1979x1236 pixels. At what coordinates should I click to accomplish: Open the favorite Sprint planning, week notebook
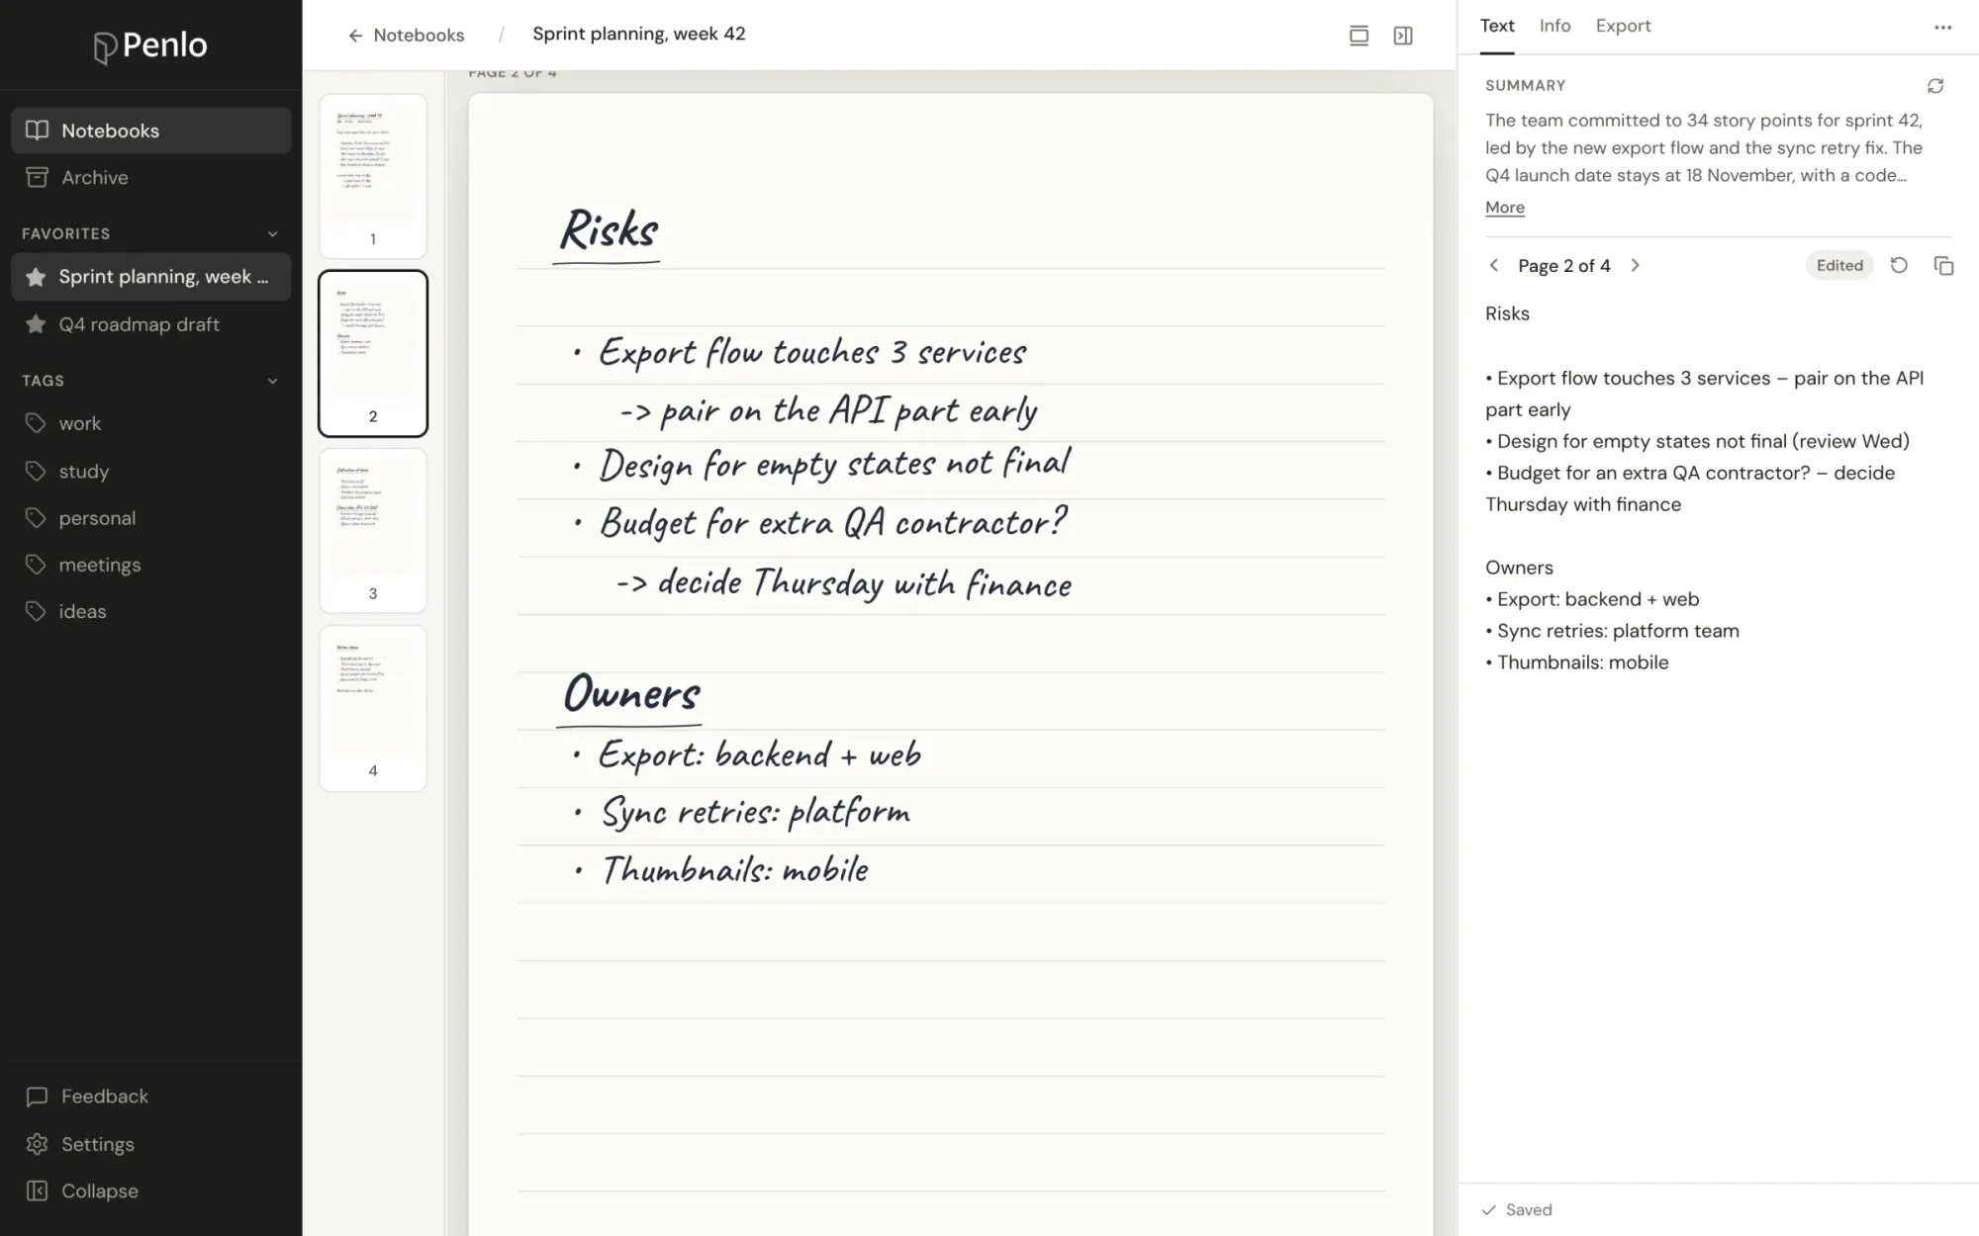[x=151, y=277]
